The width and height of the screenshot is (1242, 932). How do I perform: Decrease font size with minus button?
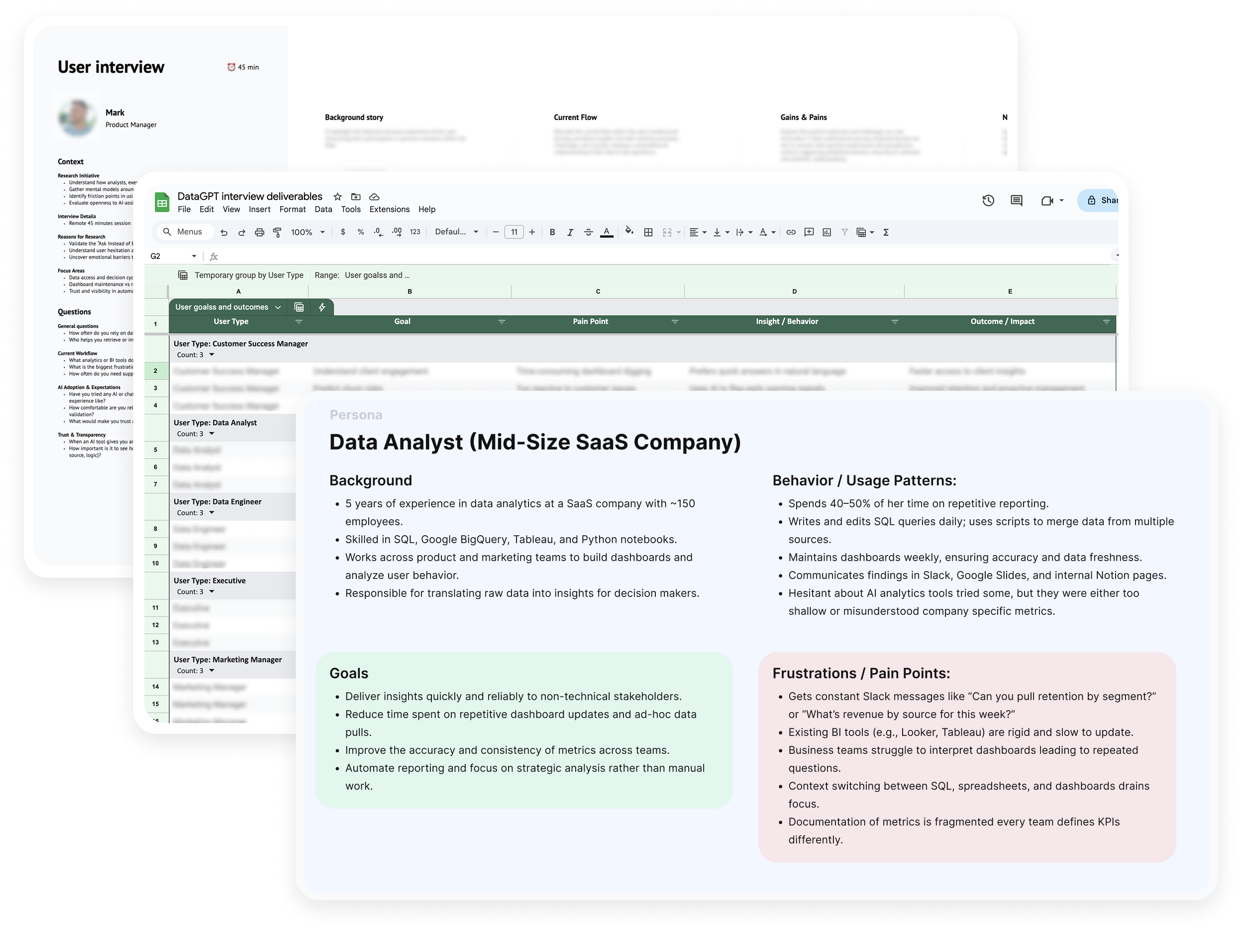point(495,232)
